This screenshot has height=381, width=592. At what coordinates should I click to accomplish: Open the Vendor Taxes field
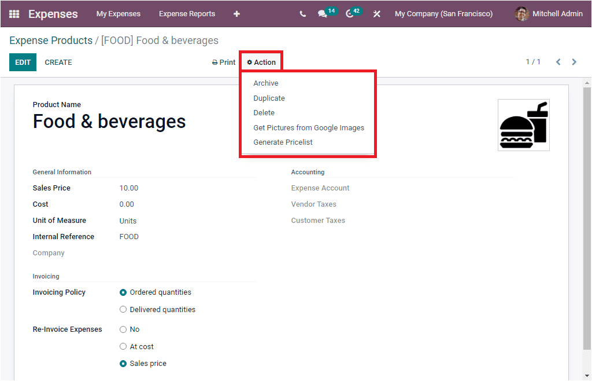pyautogui.click(x=314, y=204)
